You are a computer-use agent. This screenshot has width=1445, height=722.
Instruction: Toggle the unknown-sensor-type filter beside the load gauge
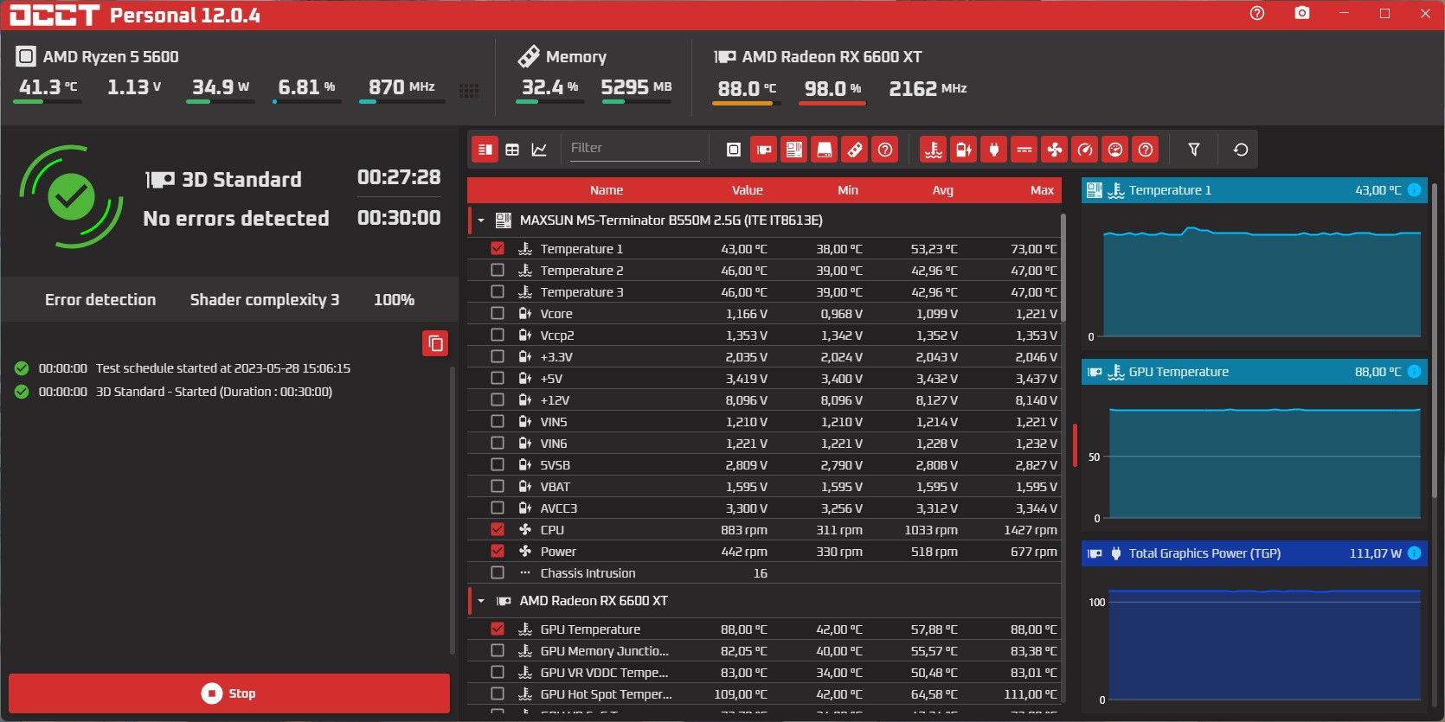(x=1146, y=150)
